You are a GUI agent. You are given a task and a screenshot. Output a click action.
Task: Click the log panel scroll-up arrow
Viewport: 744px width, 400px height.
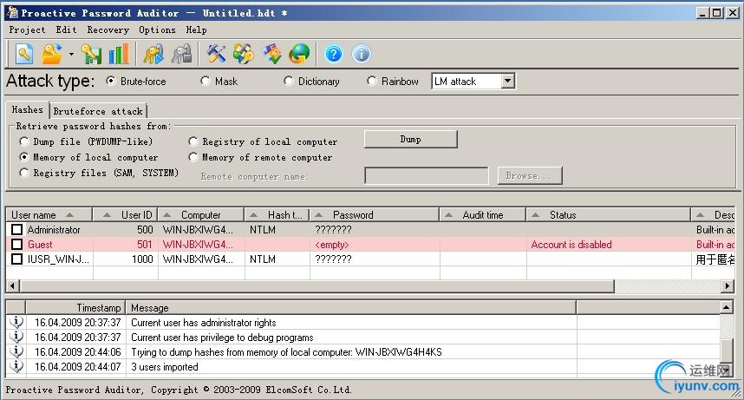click(x=727, y=307)
